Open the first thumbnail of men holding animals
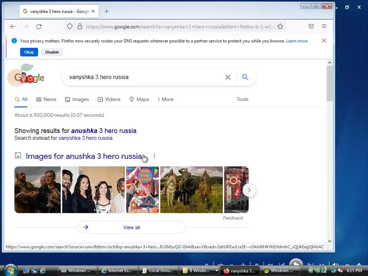 point(37,190)
